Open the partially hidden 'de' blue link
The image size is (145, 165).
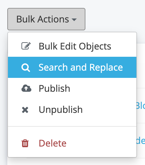coord(141,141)
